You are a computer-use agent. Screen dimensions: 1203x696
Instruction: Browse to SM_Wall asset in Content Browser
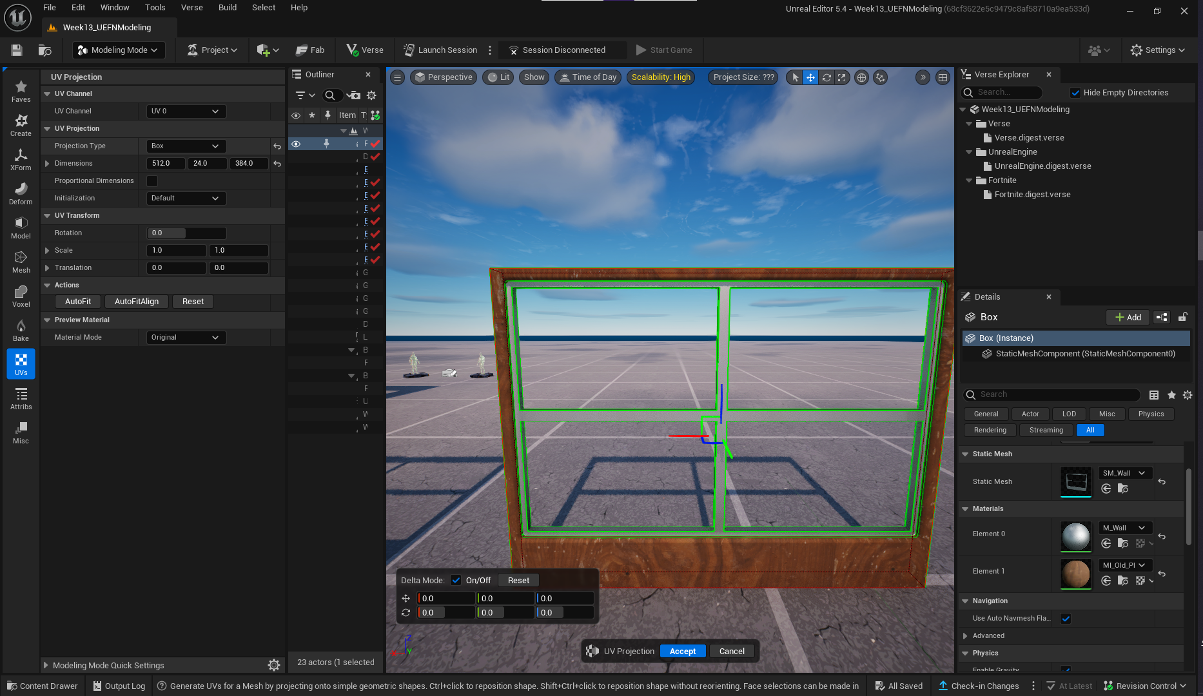click(x=1122, y=488)
